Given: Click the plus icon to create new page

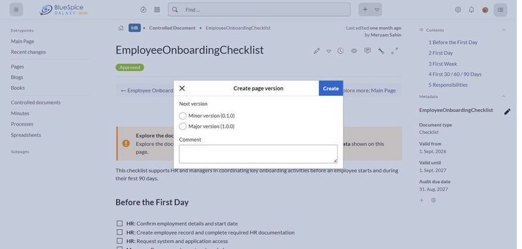Looking at the screenshot, I should (365, 10).
